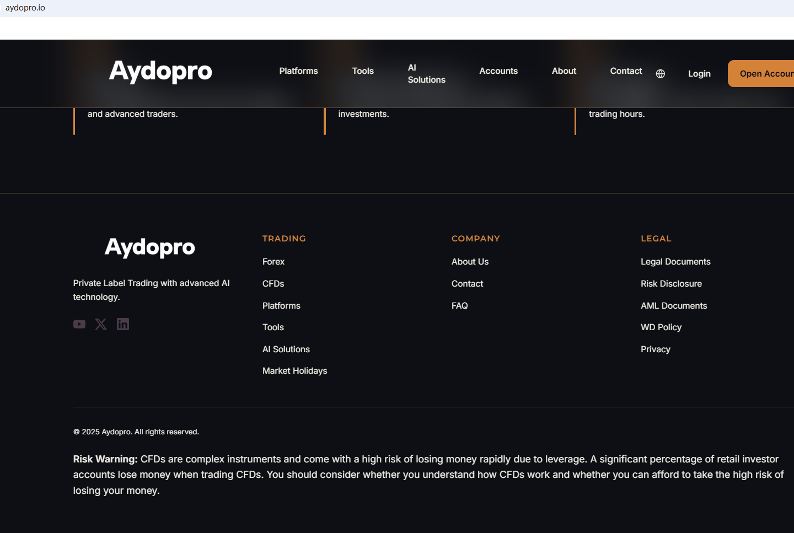Open the Forex footer link
Image resolution: width=794 pixels, height=533 pixels.
coord(273,262)
